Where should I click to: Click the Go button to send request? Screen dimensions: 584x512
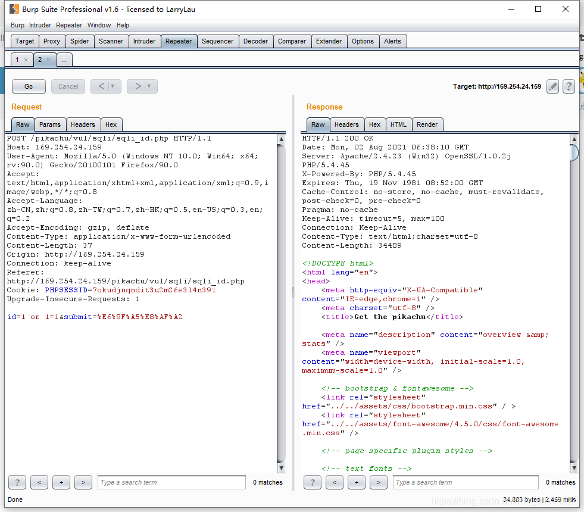(29, 86)
